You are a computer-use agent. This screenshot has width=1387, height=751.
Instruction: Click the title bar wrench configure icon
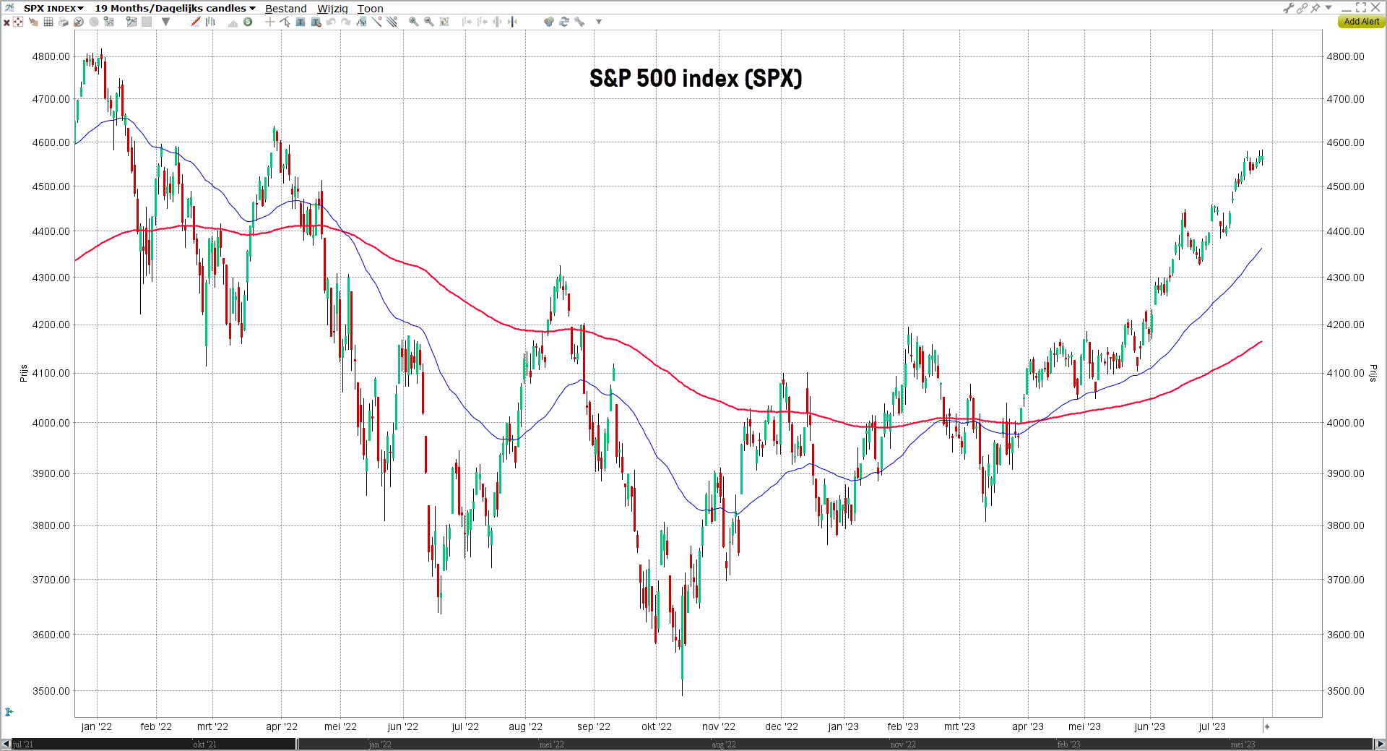1288,8
